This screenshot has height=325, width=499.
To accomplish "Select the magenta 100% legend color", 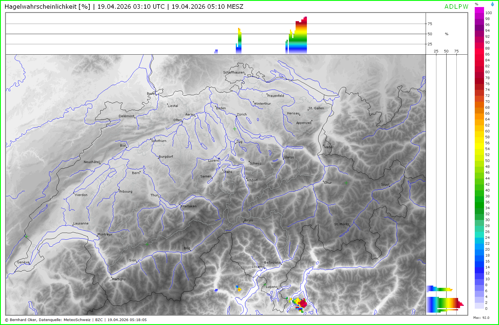I will pyautogui.click(x=479, y=10).
